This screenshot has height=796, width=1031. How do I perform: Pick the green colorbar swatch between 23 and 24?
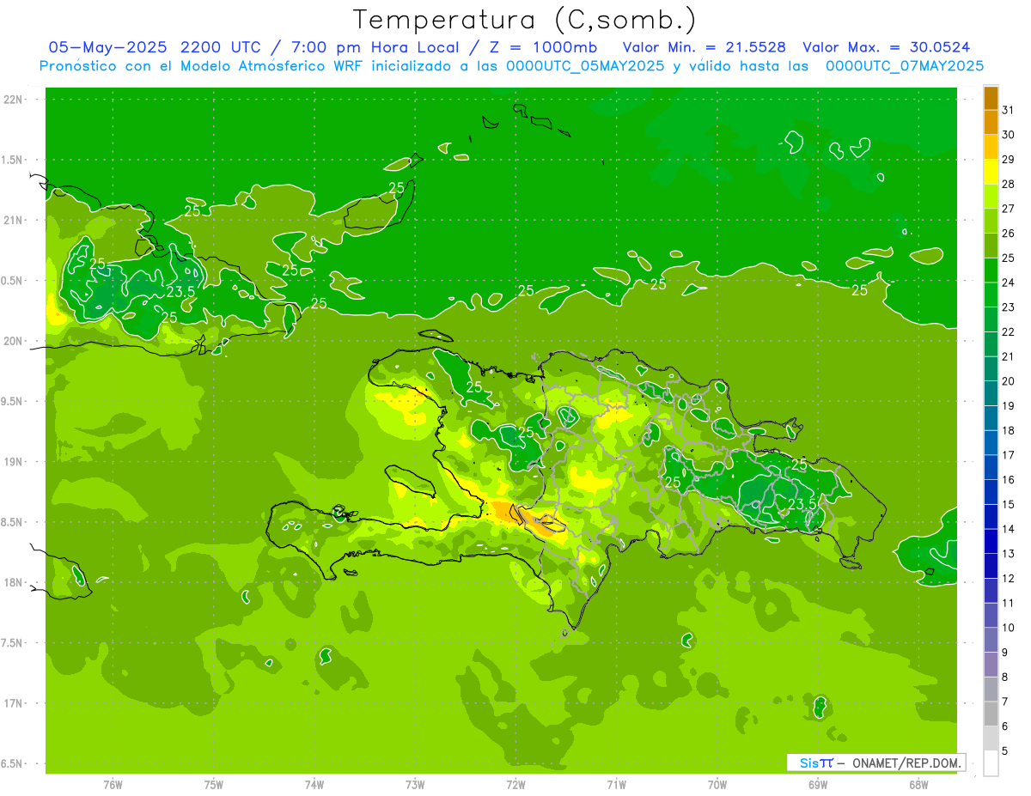(x=991, y=295)
